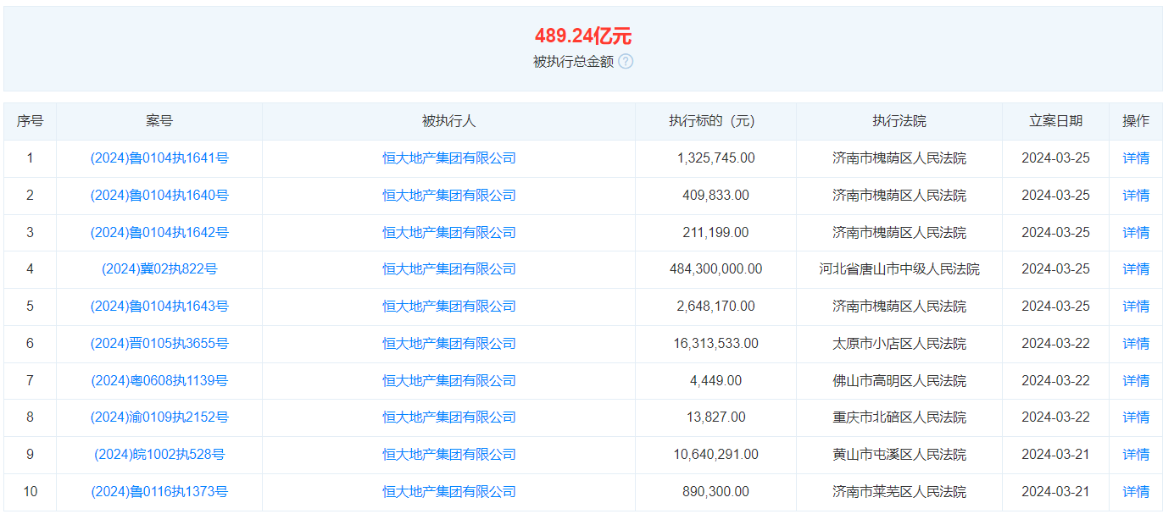Click the 案号 column header
Image resolution: width=1163 pixels, height=514 pixels.
pyautogui.click(x=159, y=121)
